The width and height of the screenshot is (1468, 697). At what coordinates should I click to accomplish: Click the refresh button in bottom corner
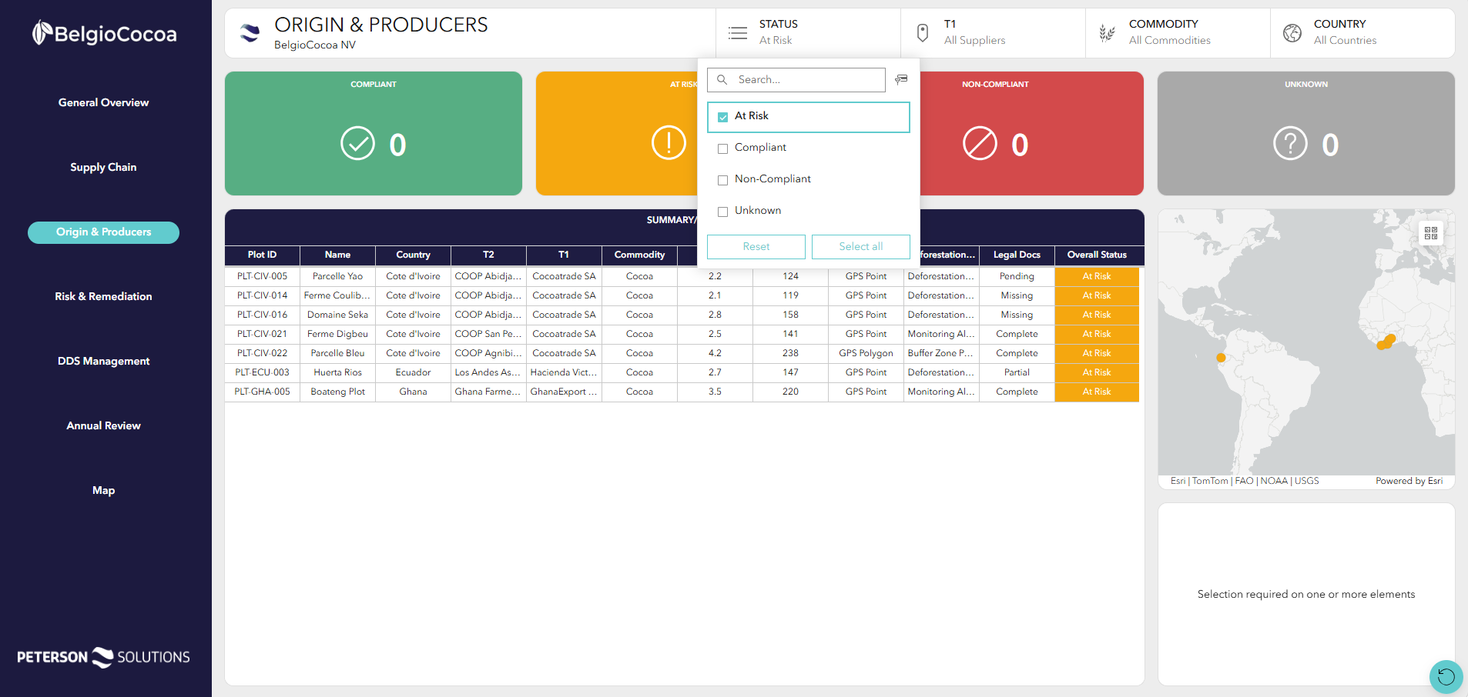pyautogui.click(x=1446, y=677)
